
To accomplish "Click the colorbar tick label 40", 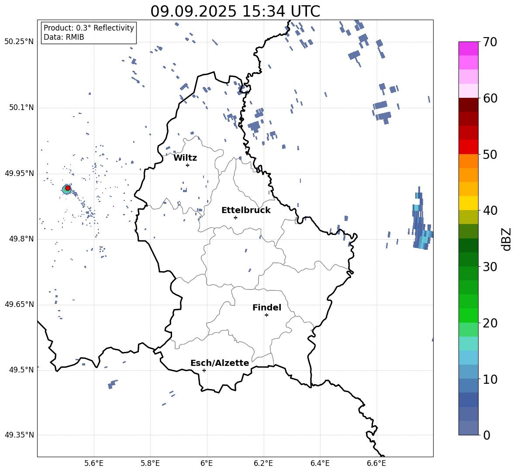I will 490,210.
